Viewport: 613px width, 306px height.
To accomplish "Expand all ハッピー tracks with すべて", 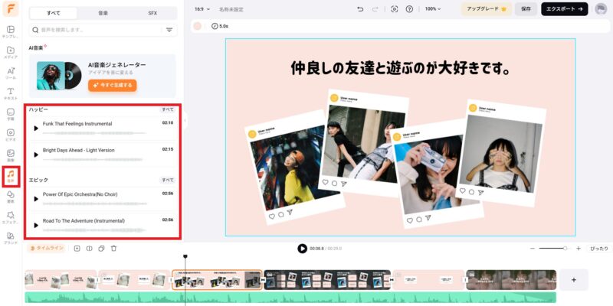I will pyautogui.click(x=167, y=109).
